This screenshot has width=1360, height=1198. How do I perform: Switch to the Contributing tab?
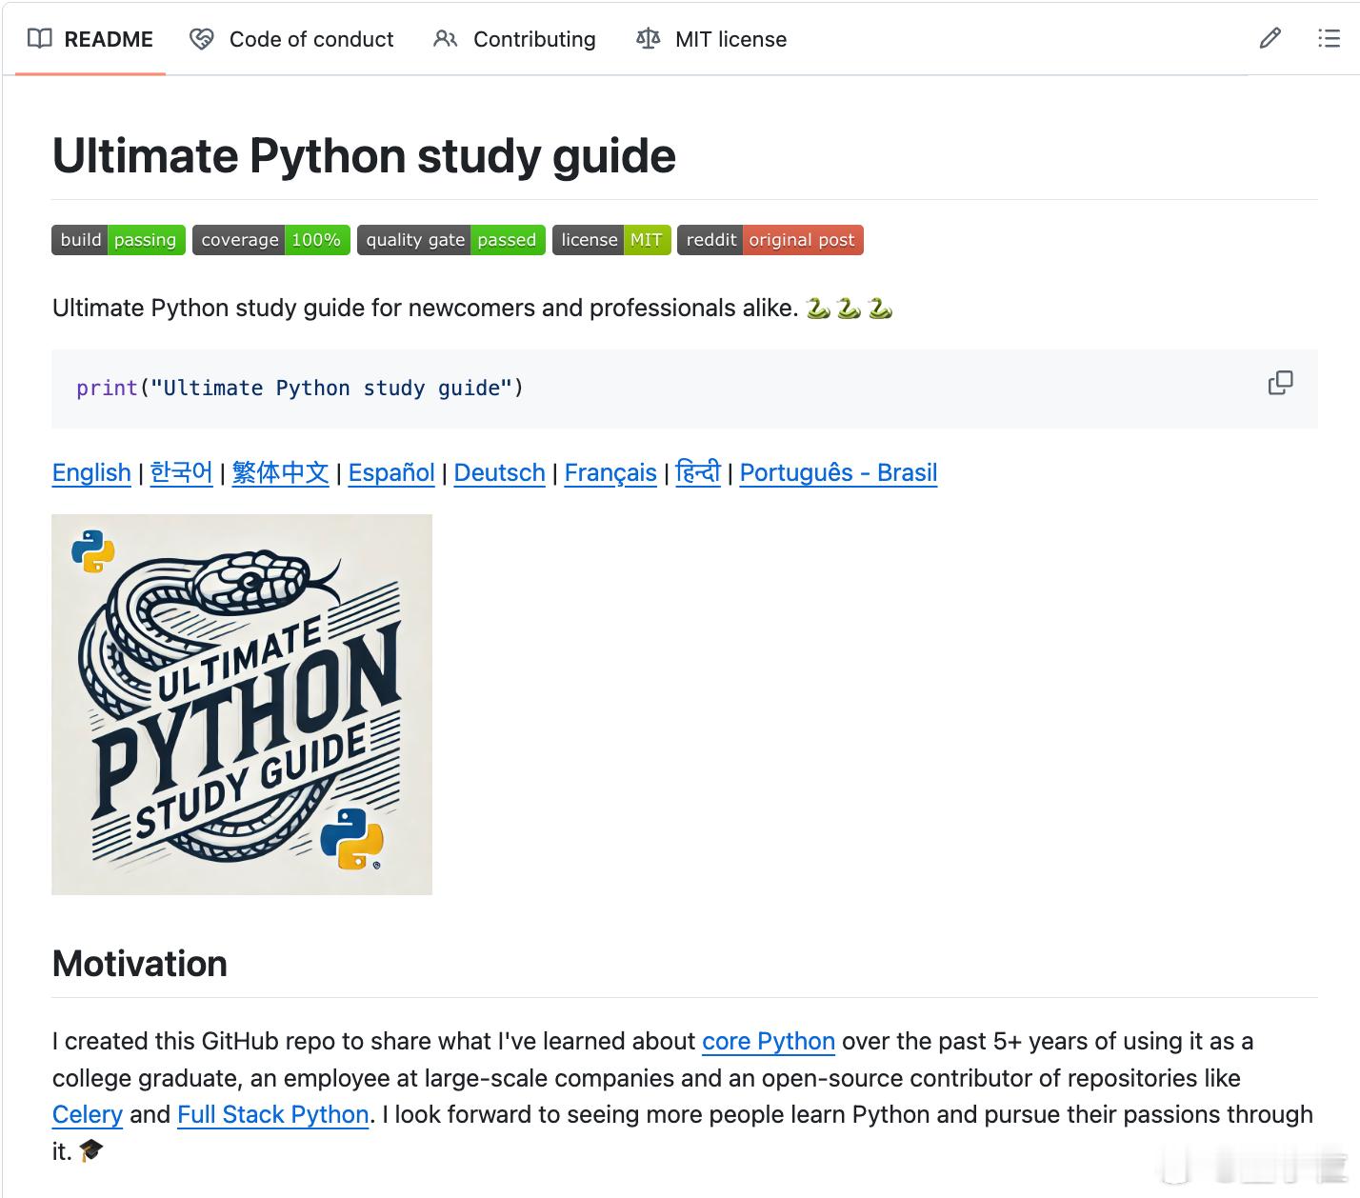coord(534,39)
